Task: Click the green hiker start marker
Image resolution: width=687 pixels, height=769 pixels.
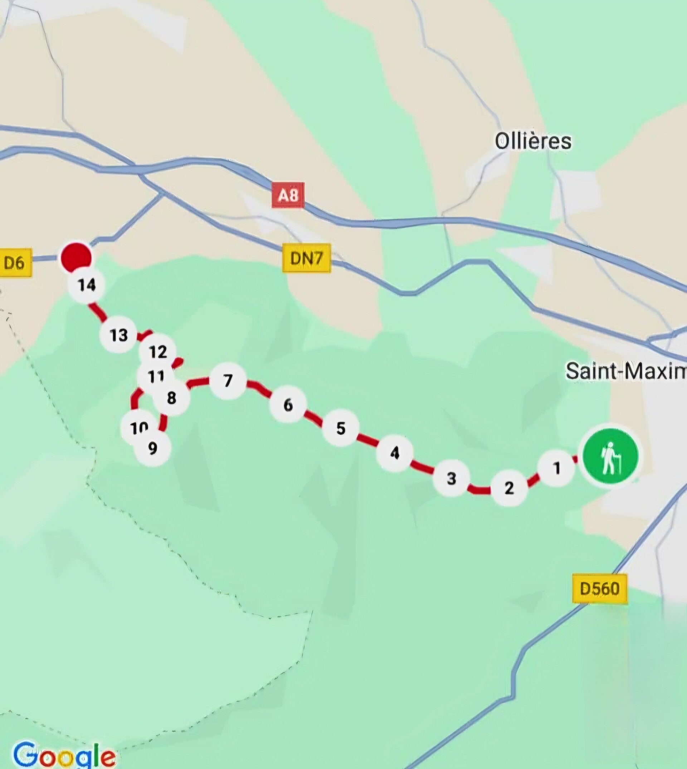Action: 610,456
